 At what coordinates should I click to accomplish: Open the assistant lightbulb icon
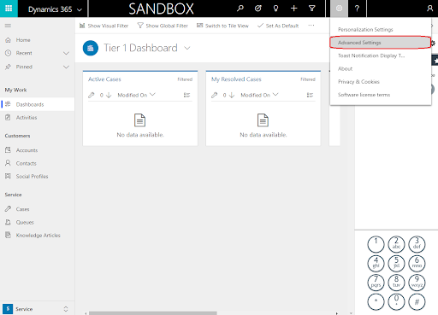275,9
